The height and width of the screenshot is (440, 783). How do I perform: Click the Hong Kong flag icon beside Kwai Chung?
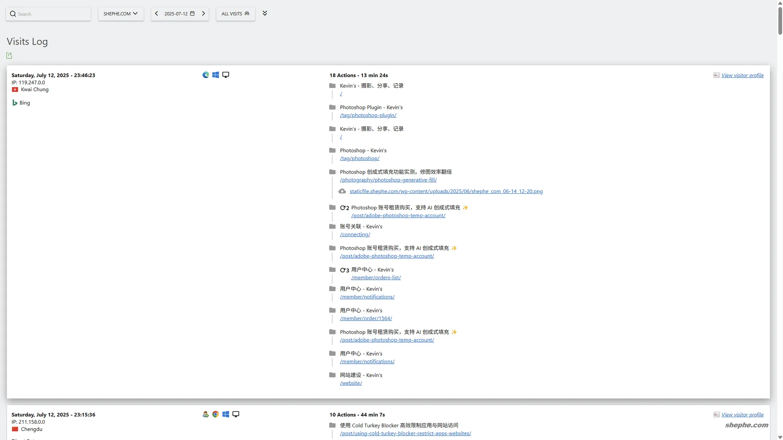(15, 90)
